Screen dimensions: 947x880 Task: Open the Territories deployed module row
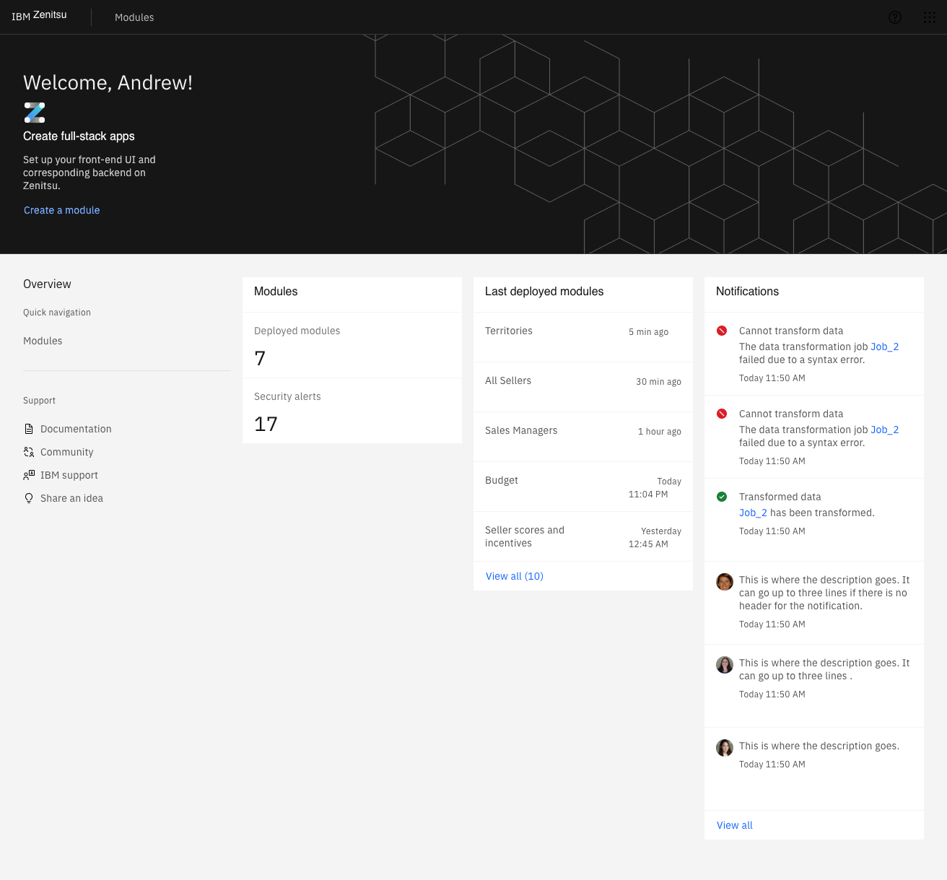coord(582,337)
